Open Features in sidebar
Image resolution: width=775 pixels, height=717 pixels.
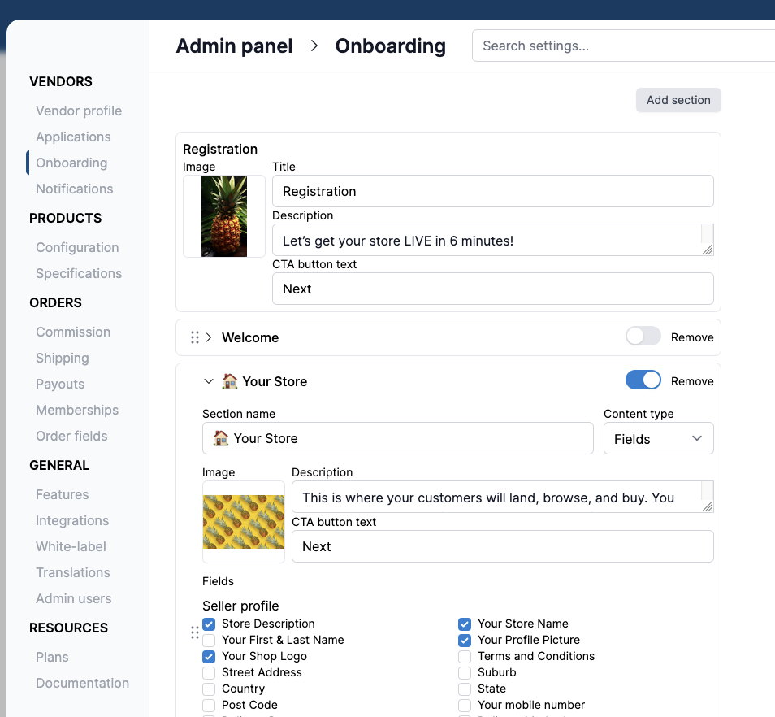(x=63, y=494)
